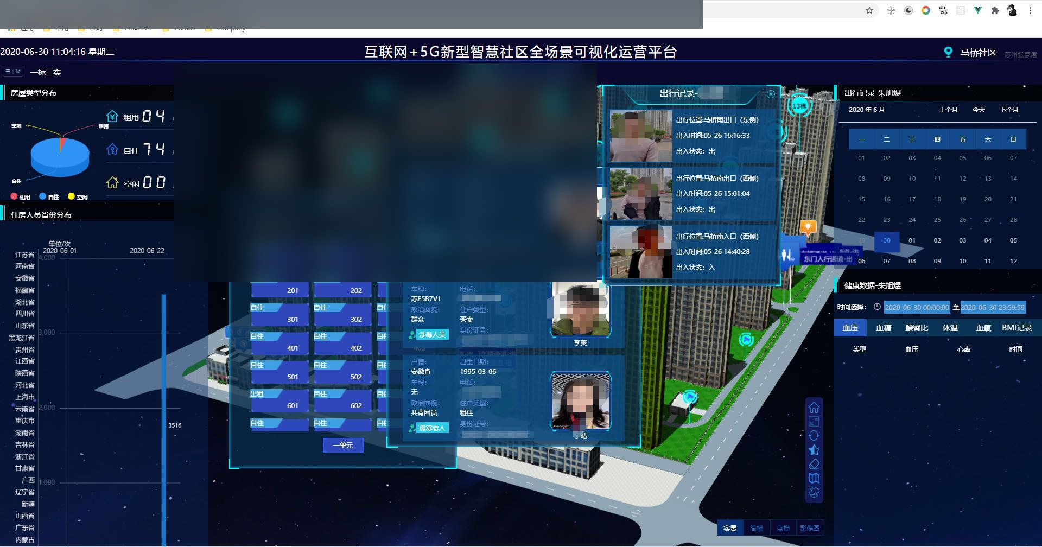Click the home view icon in map toolbar
1042x547 pixels.
tap(814, 408)
